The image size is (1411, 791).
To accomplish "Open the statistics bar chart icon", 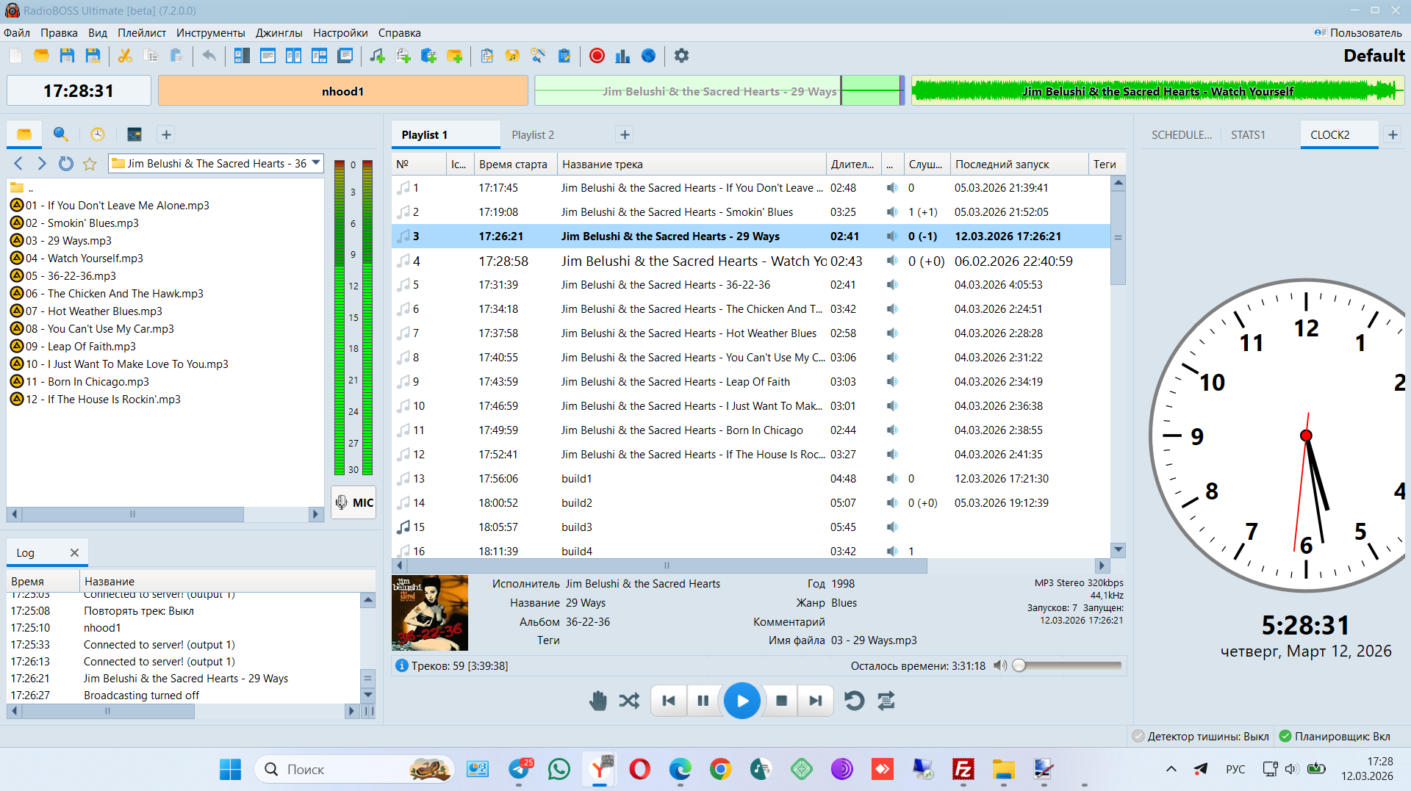I will [622, 56].
